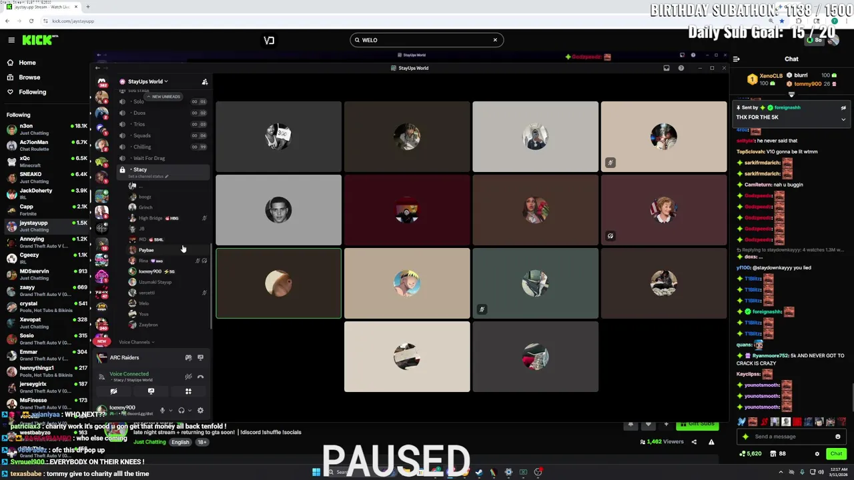
Task: Open the NEW badge in server list
Action: point(101,341)
